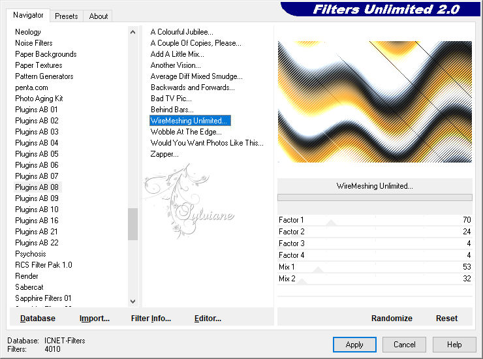Screen dimensions: 483x359
Task: Select Plugins AB 05 category
Action: click(x=37, y=154)
